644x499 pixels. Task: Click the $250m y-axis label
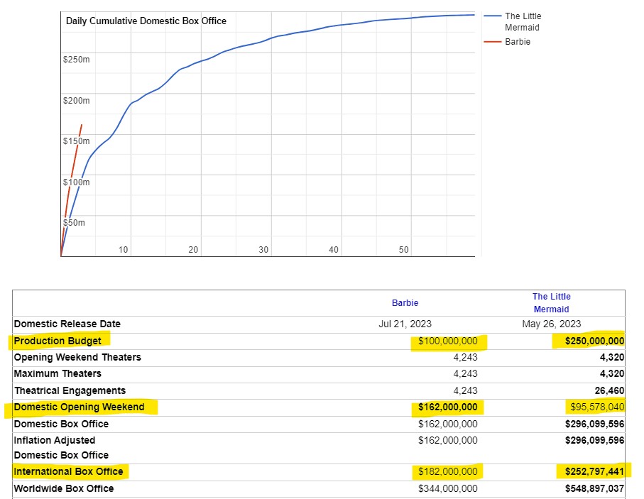pos(77,59)
